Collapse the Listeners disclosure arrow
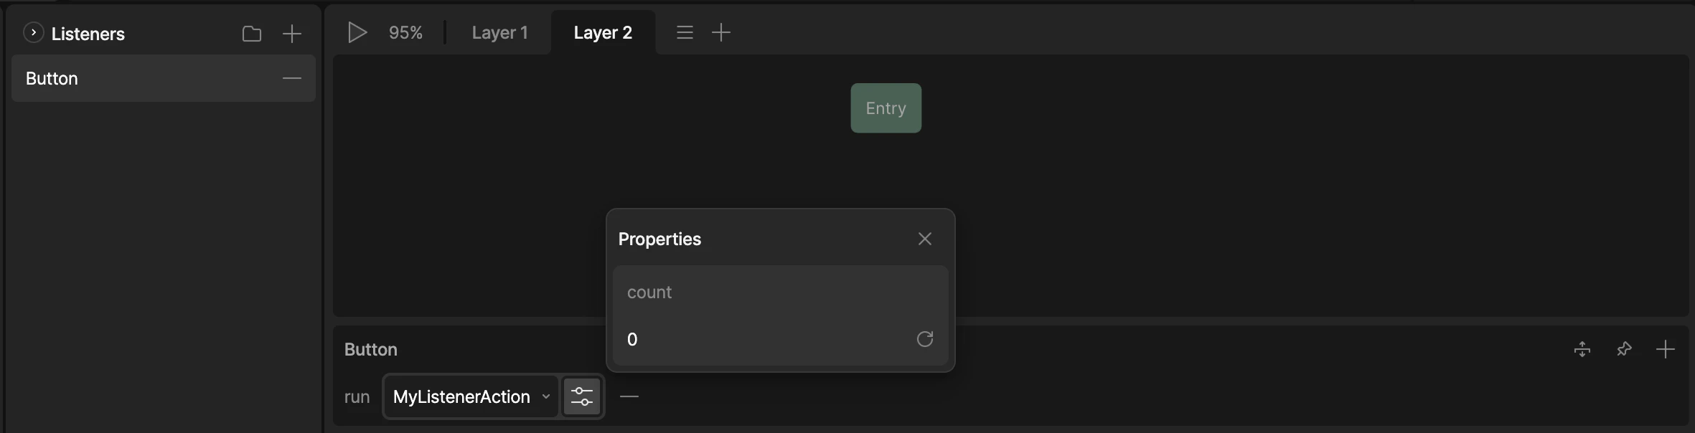Image resolution: width=1695 pixels, height=433 pixels. [x=32, y=33]
